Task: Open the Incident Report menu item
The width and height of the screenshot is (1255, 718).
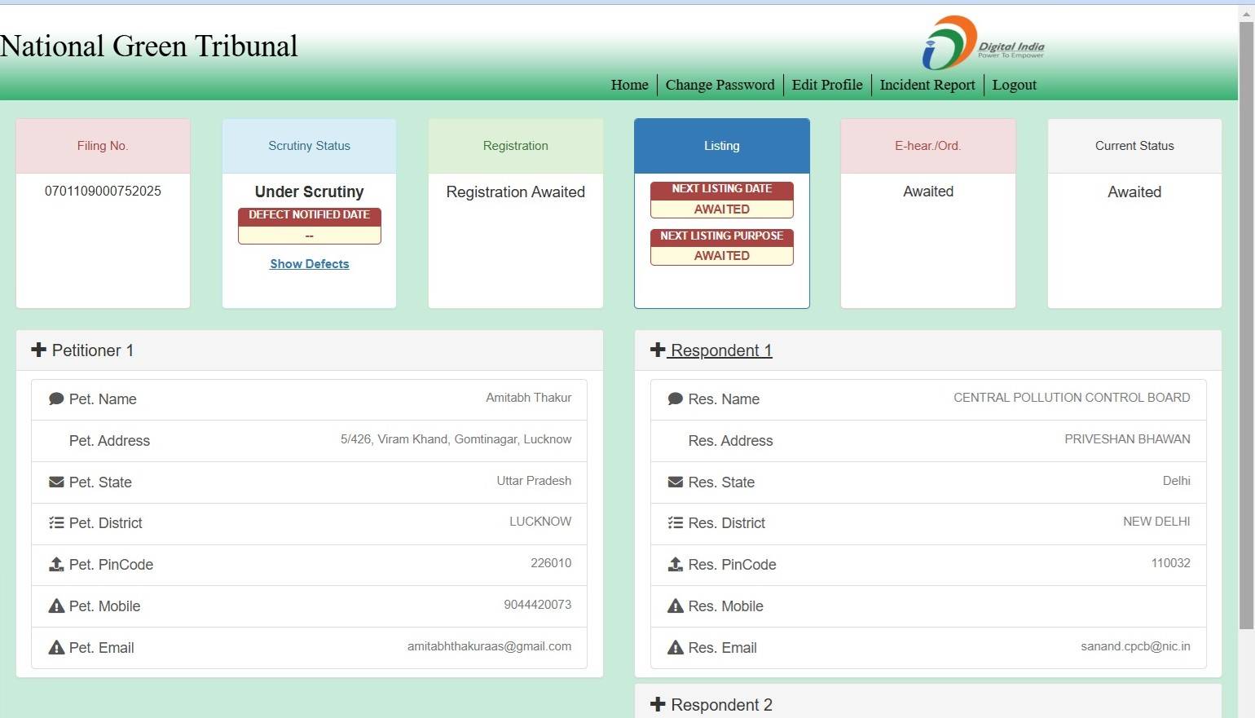Action: coord(927,85)
